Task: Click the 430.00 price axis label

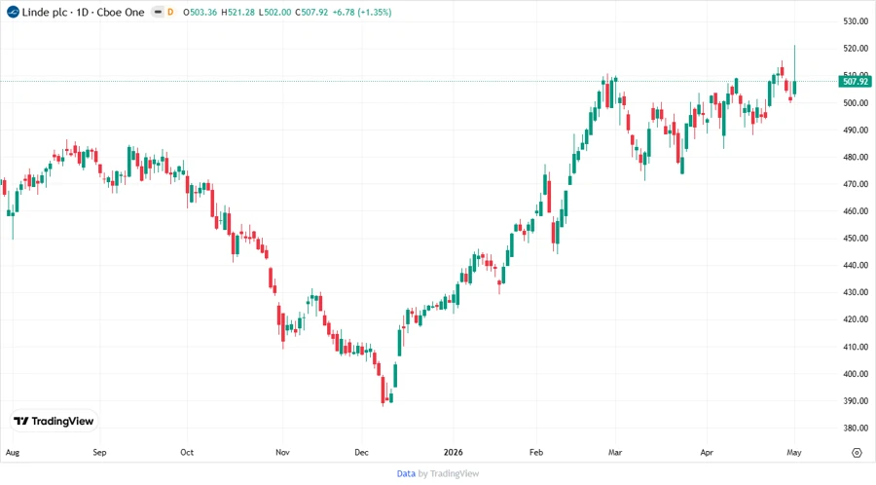Action: (856, 292)
